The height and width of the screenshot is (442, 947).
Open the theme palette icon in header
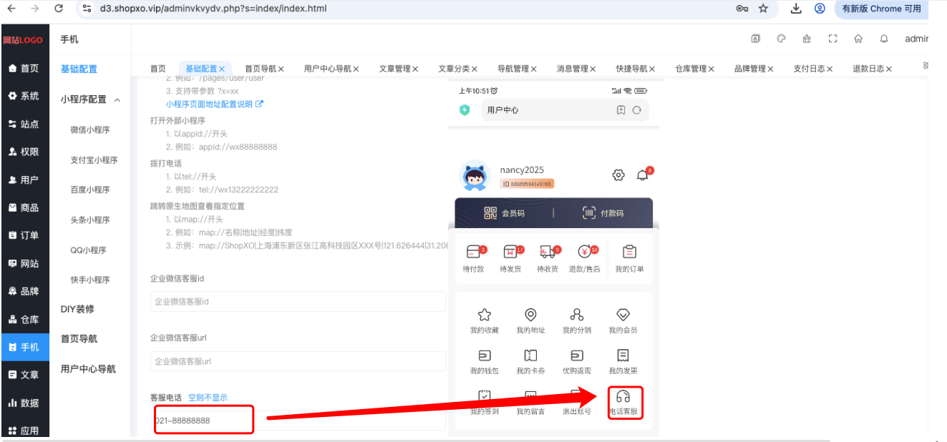click(x=782, y=39)
